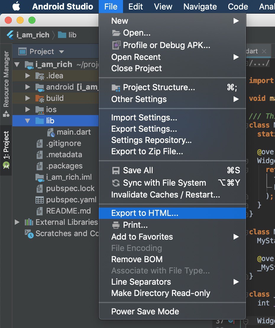Select the .metadata file
Viewport: 275px width, 328px height.
click(59, 155)
